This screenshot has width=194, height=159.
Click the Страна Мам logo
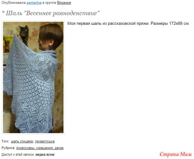[176, 154]
